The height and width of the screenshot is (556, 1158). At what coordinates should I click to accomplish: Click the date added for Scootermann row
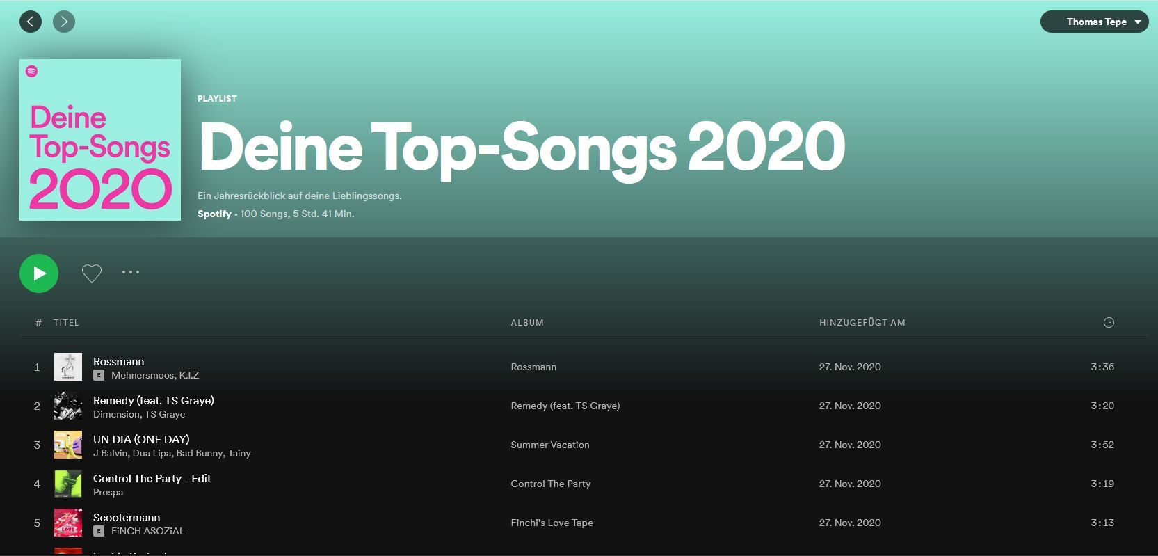(850, 523)
